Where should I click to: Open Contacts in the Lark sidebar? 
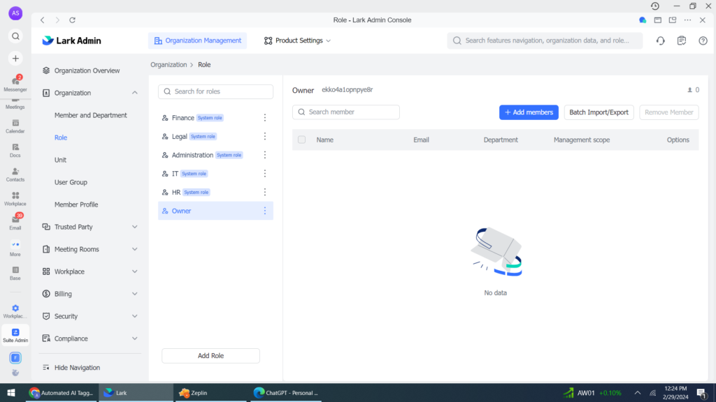15,174
